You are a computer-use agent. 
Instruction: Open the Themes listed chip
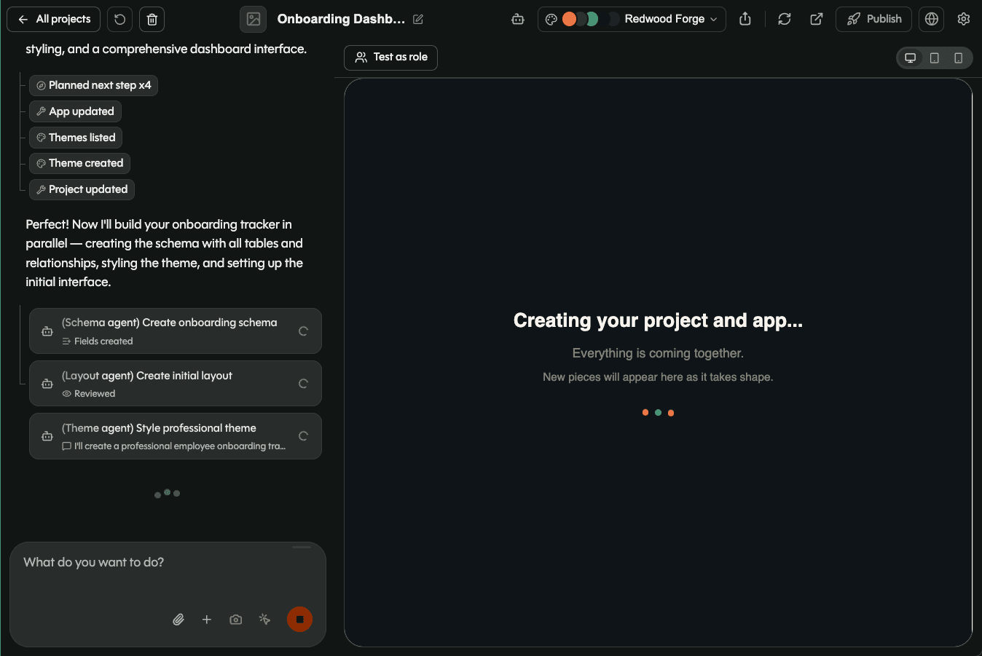(76, 138)
